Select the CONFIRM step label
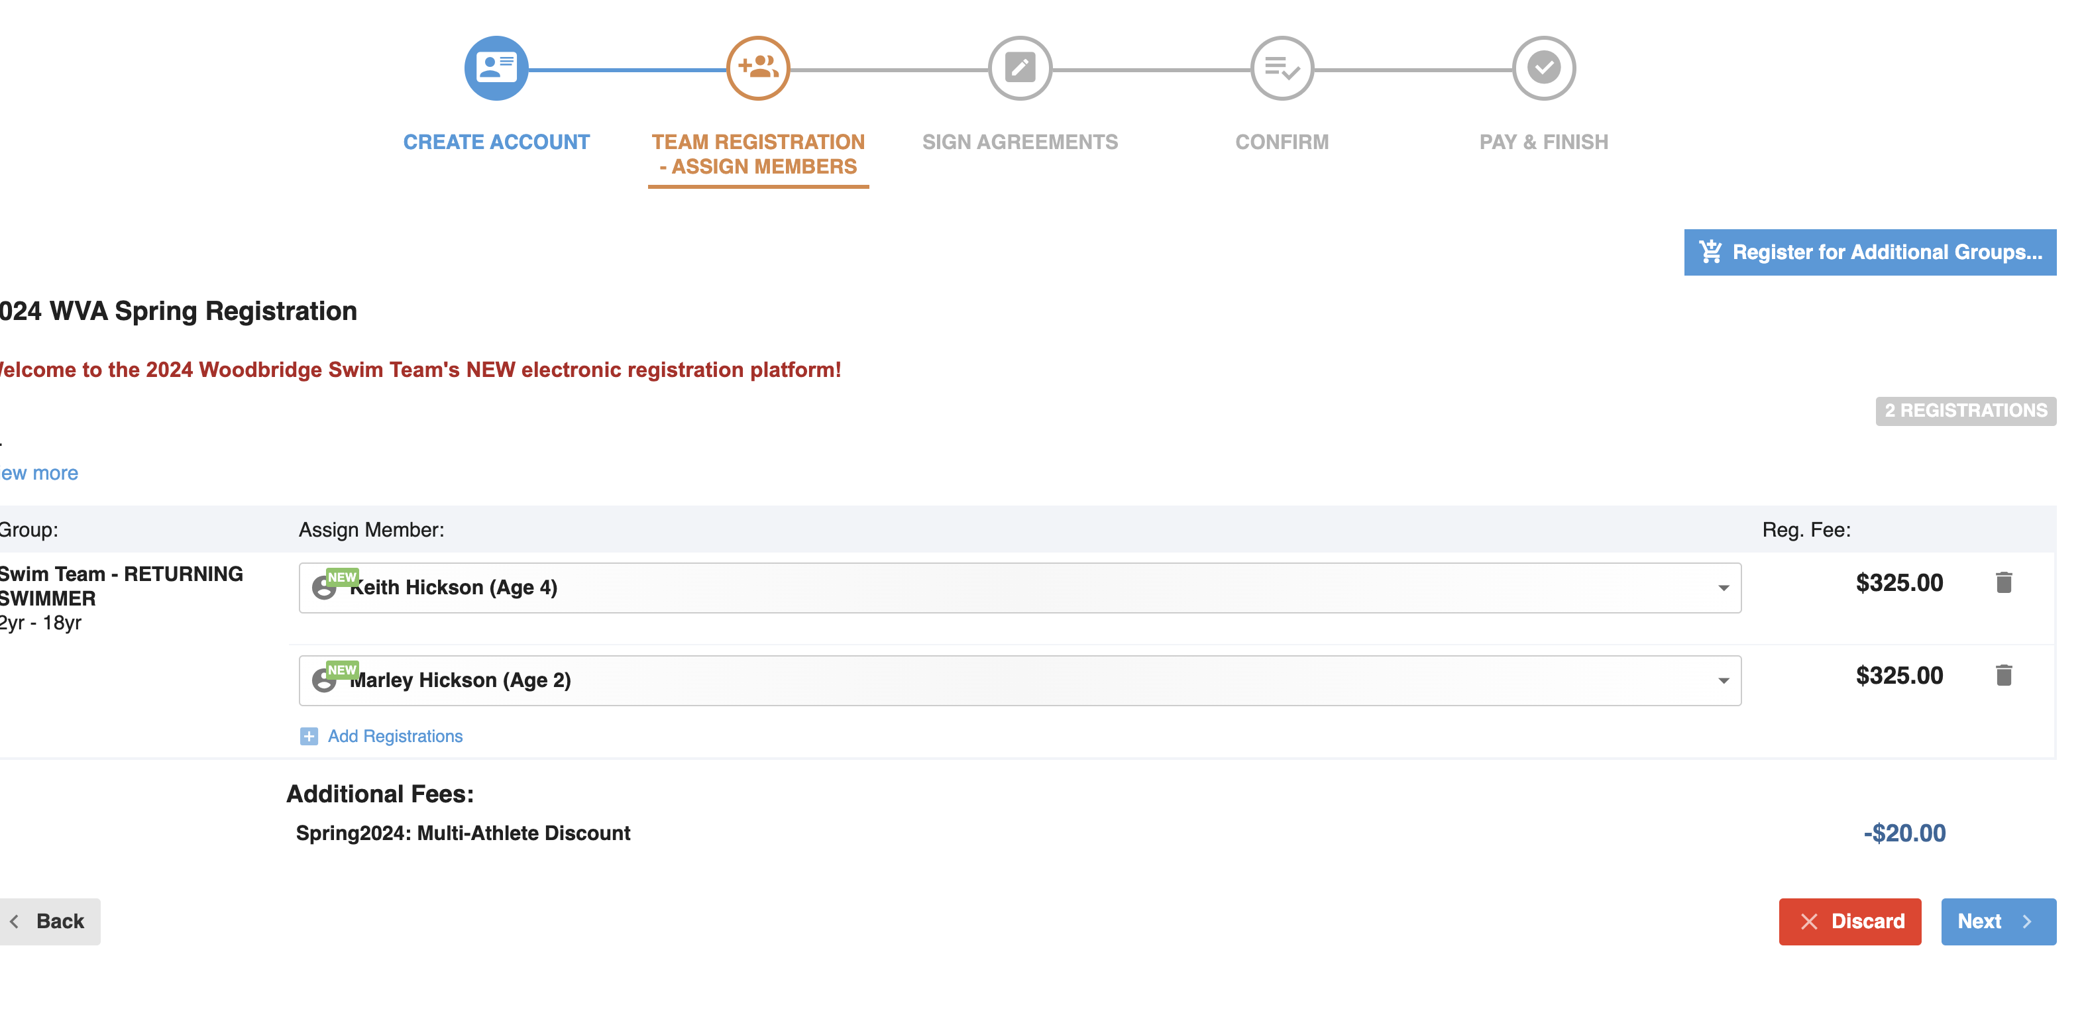The image size is (2086, 1011). point(1281,142)
